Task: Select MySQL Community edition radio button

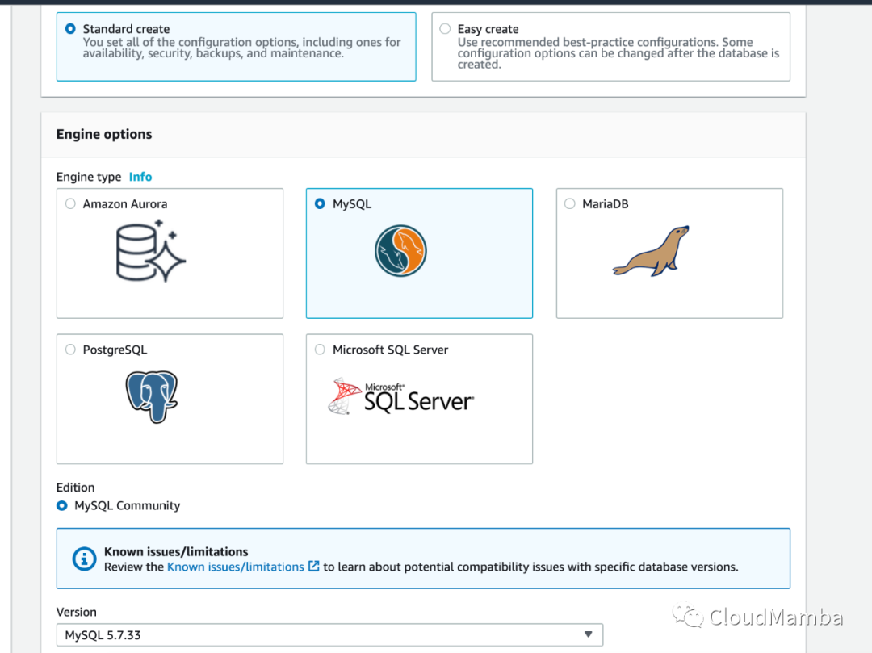Action: point(61,506)
